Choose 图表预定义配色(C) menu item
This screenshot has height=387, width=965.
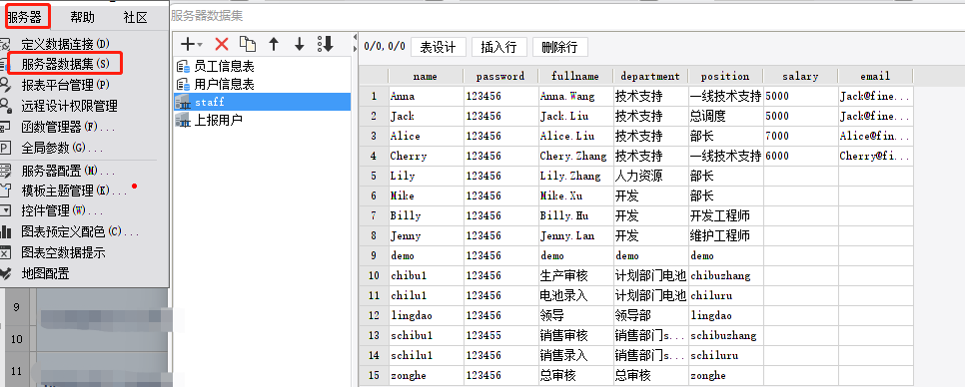(x=80, y=231)
